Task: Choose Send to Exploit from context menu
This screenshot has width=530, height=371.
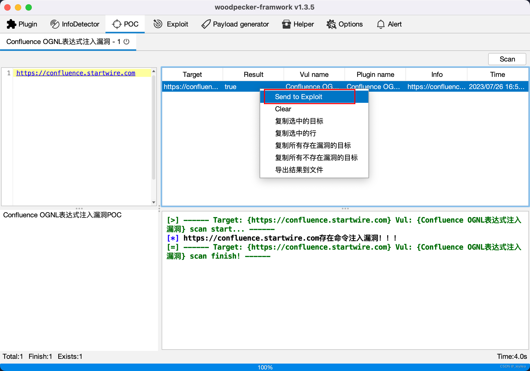Action: coord(298,96)
